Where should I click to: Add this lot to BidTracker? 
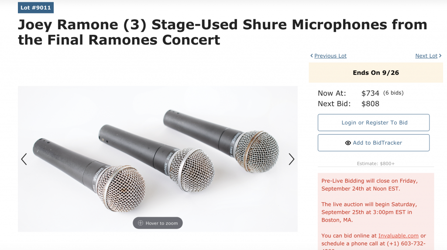tap(374, 142)
